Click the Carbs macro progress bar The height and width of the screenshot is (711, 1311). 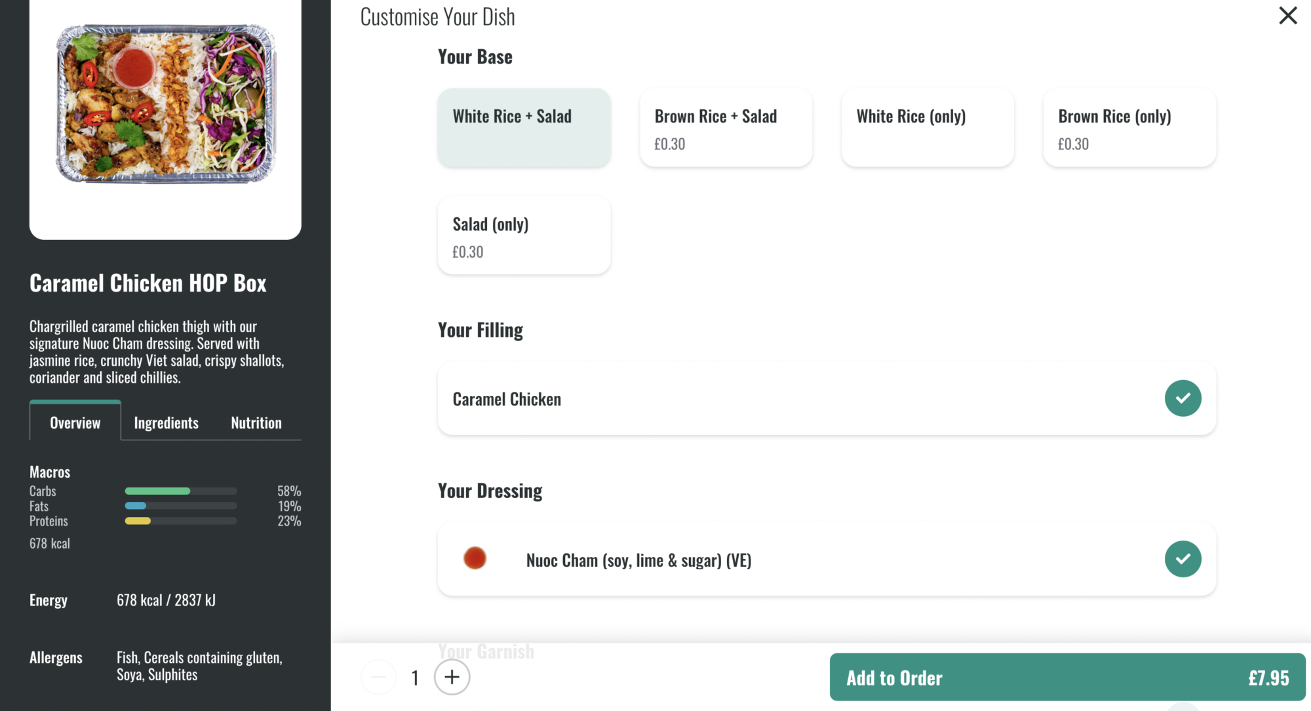(180, 490)
